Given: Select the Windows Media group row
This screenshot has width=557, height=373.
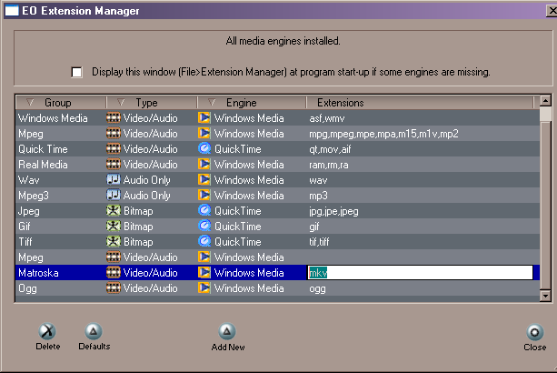Looking at the screenshot, I should [x=278, y=117].
